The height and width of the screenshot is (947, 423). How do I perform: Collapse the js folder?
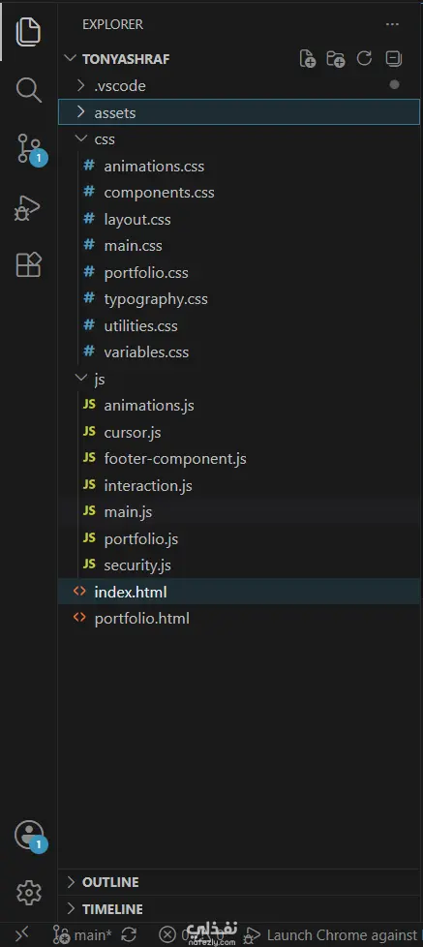(239, 379)
